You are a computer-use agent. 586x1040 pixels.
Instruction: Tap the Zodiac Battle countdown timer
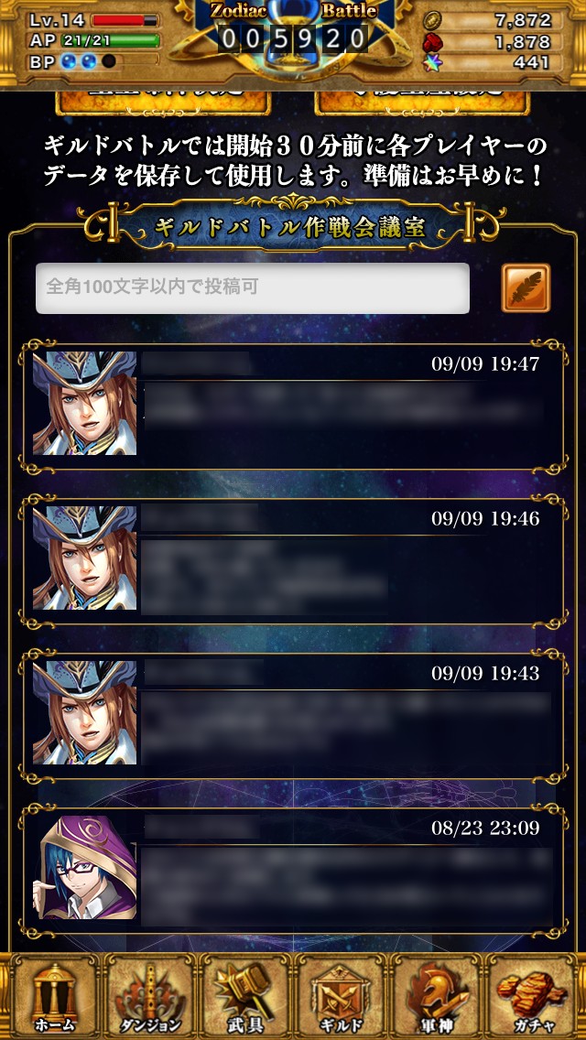(x=293, y=39)
